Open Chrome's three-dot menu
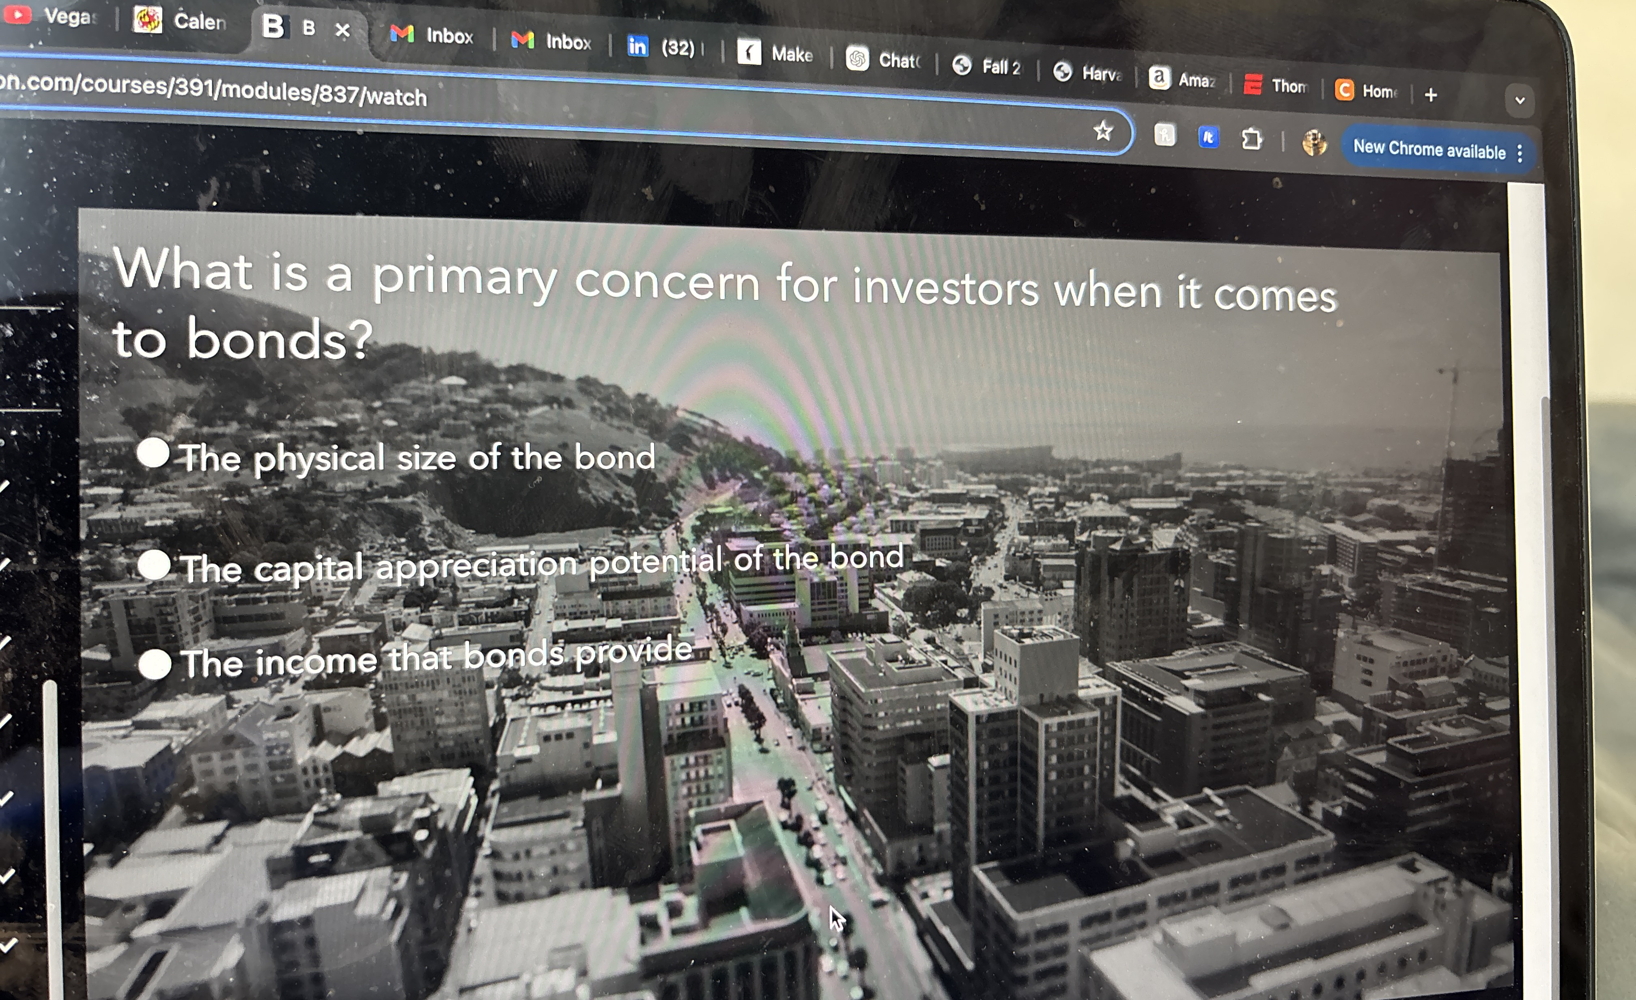 (1520, 153)
